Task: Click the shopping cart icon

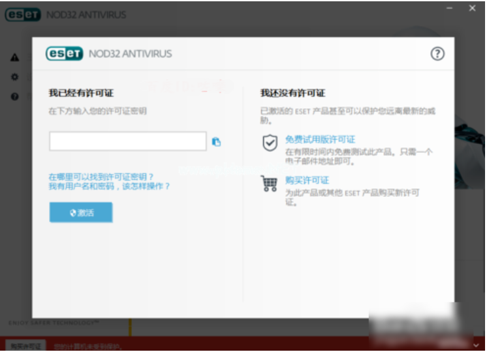Action: (269, 183)
